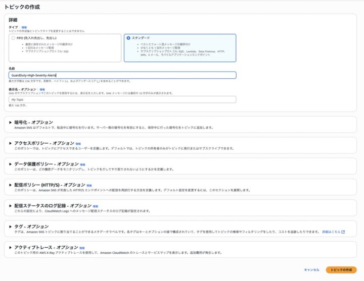364x281 pixels.
Task: Click the キャンセル button
Action: pyautogui.click(x=311, y=270)
